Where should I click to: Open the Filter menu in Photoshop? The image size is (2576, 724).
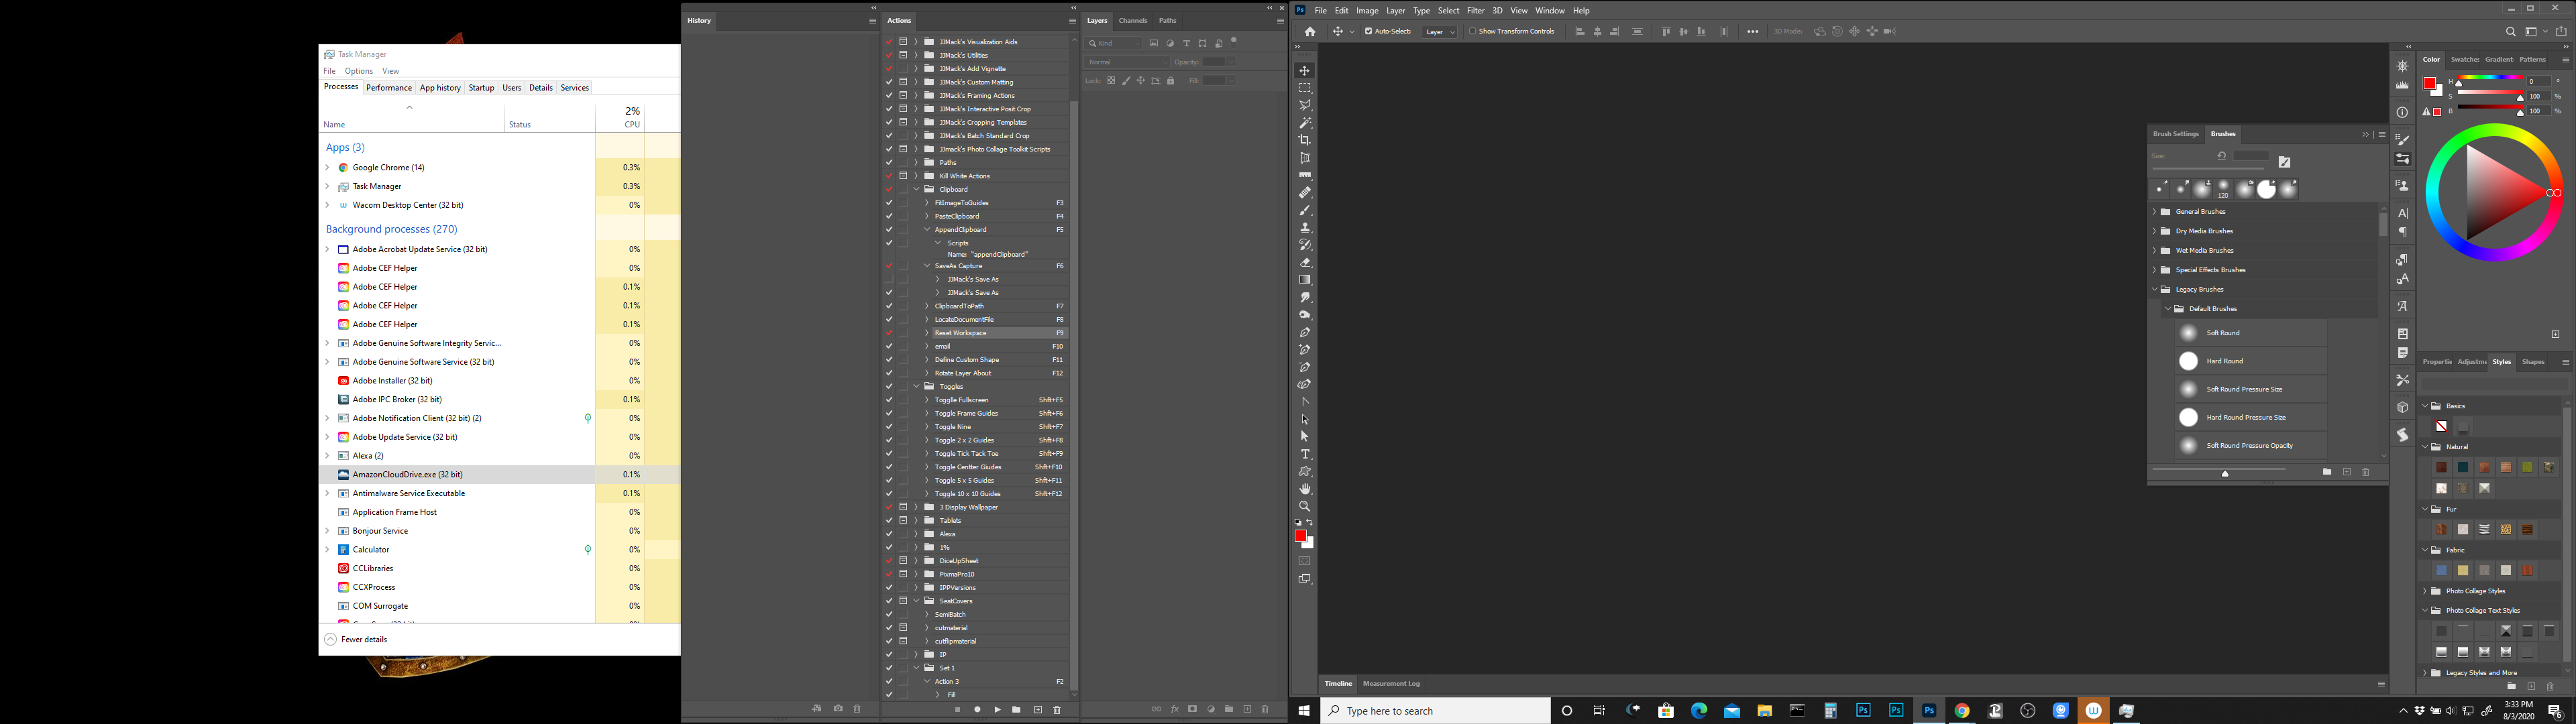tap(1476, 10)
